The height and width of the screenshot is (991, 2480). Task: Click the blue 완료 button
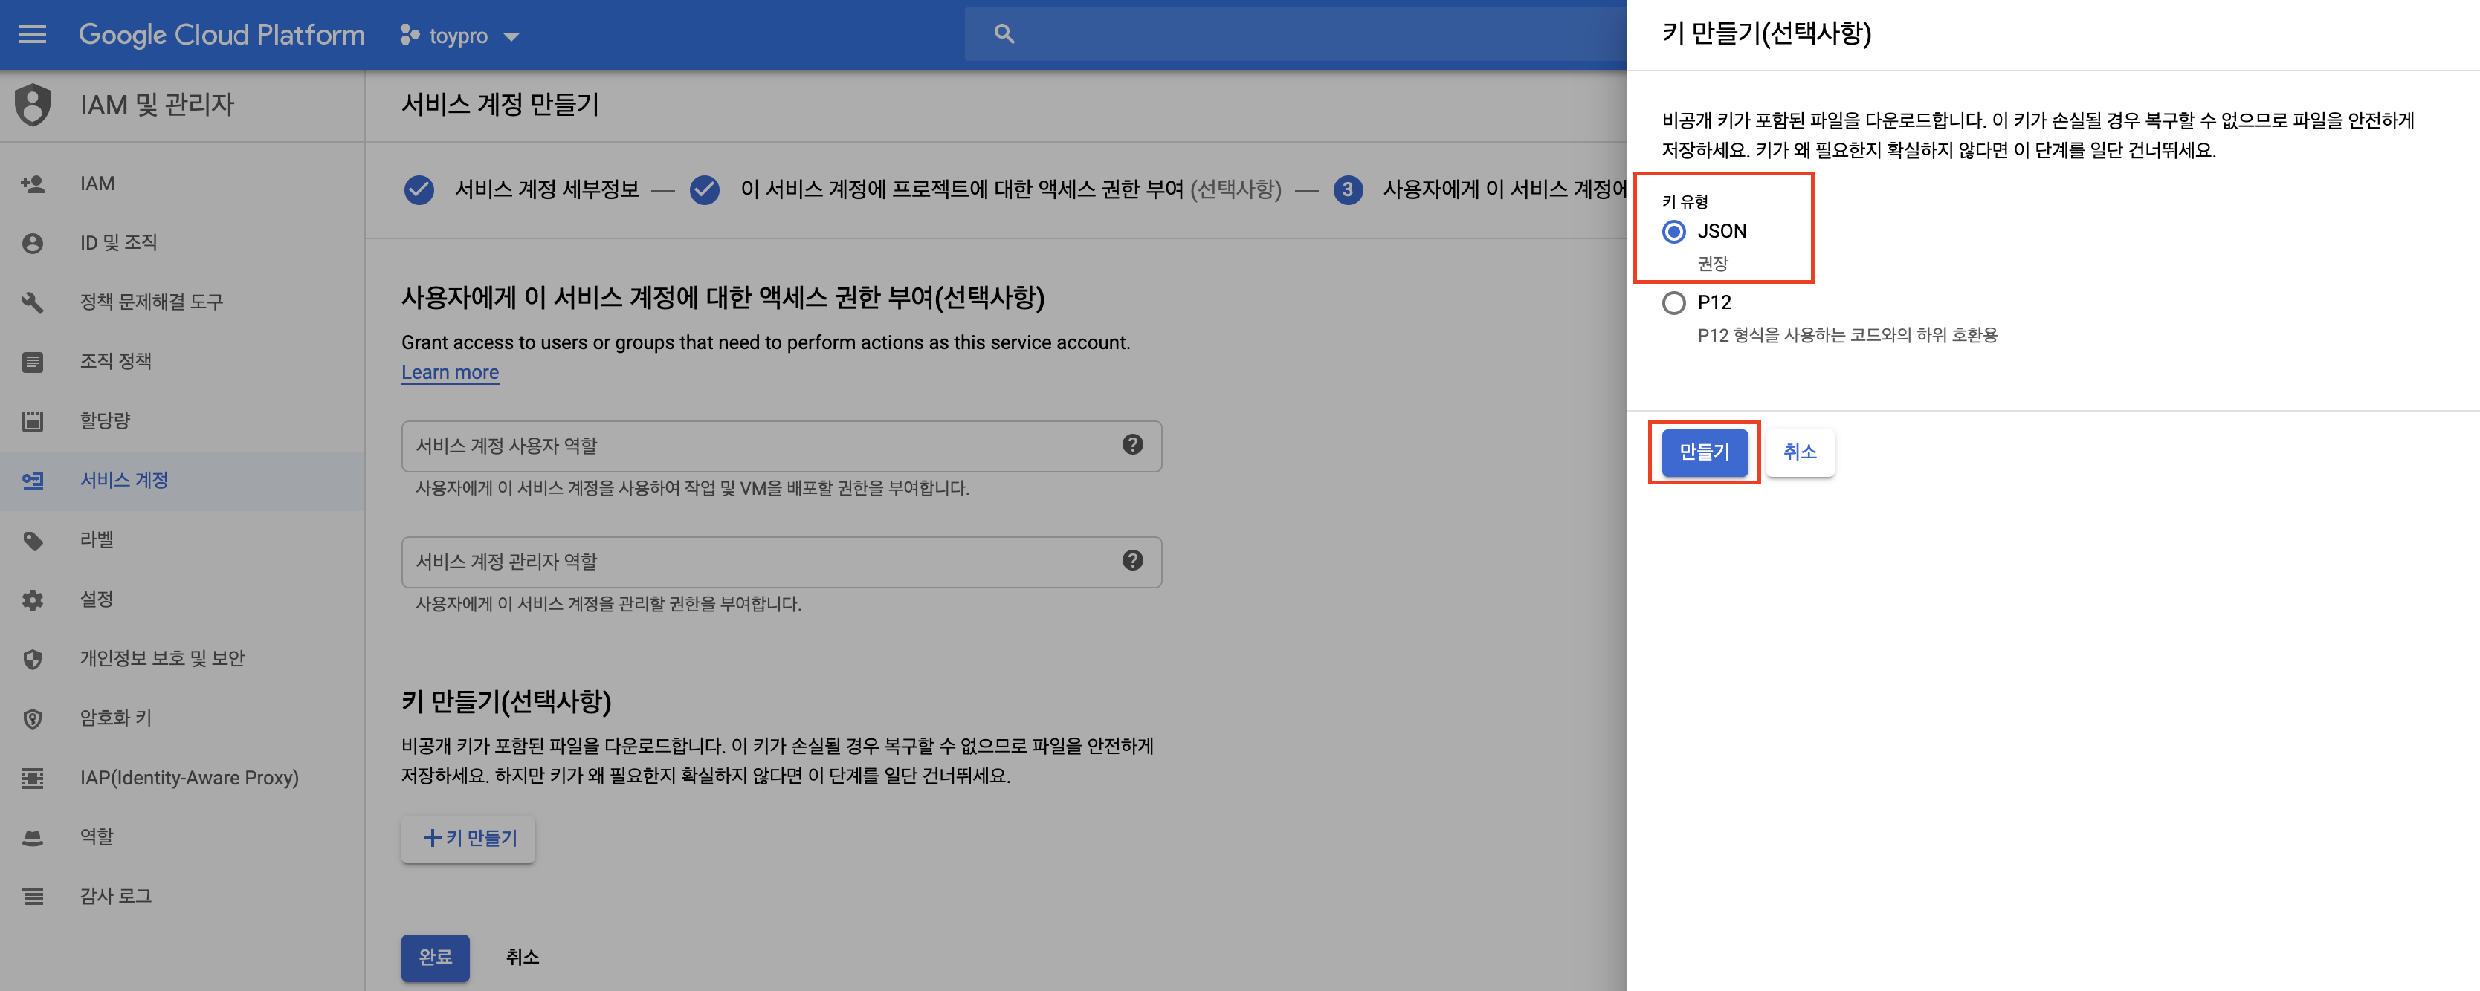tap(435, 958)
